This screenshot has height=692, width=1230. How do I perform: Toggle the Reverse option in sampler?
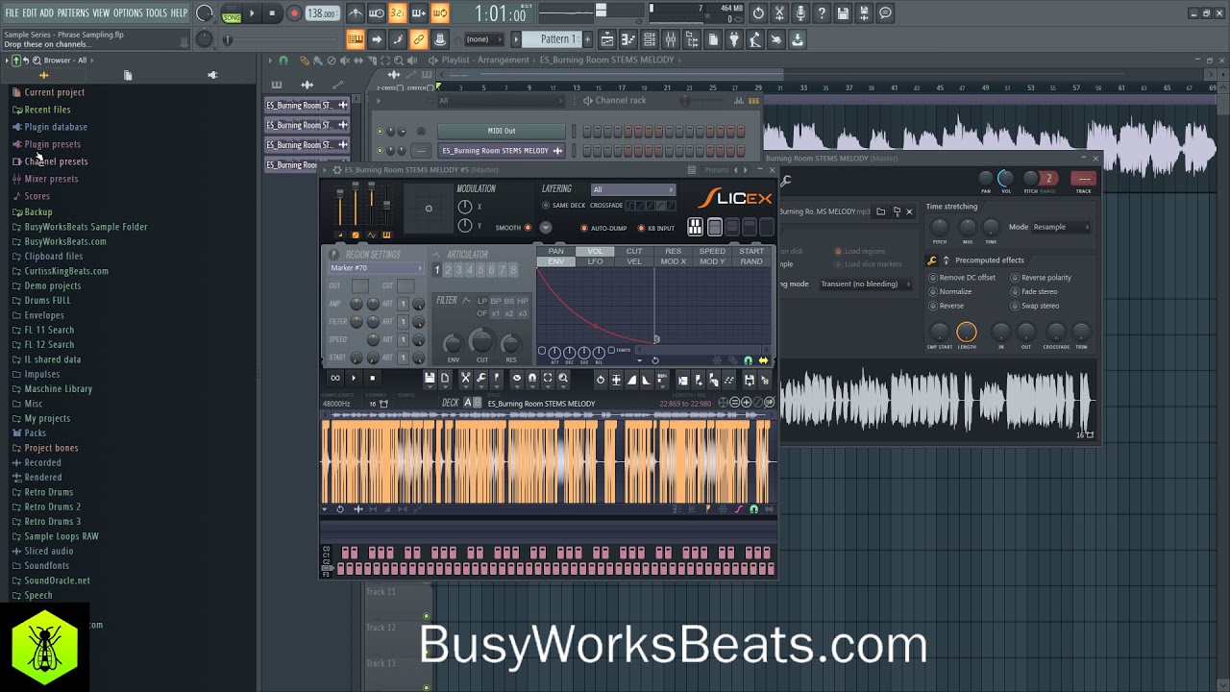947,306
